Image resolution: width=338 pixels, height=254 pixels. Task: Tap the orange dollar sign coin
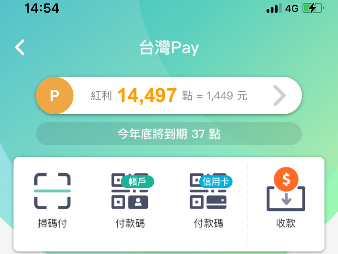point(286,179)
